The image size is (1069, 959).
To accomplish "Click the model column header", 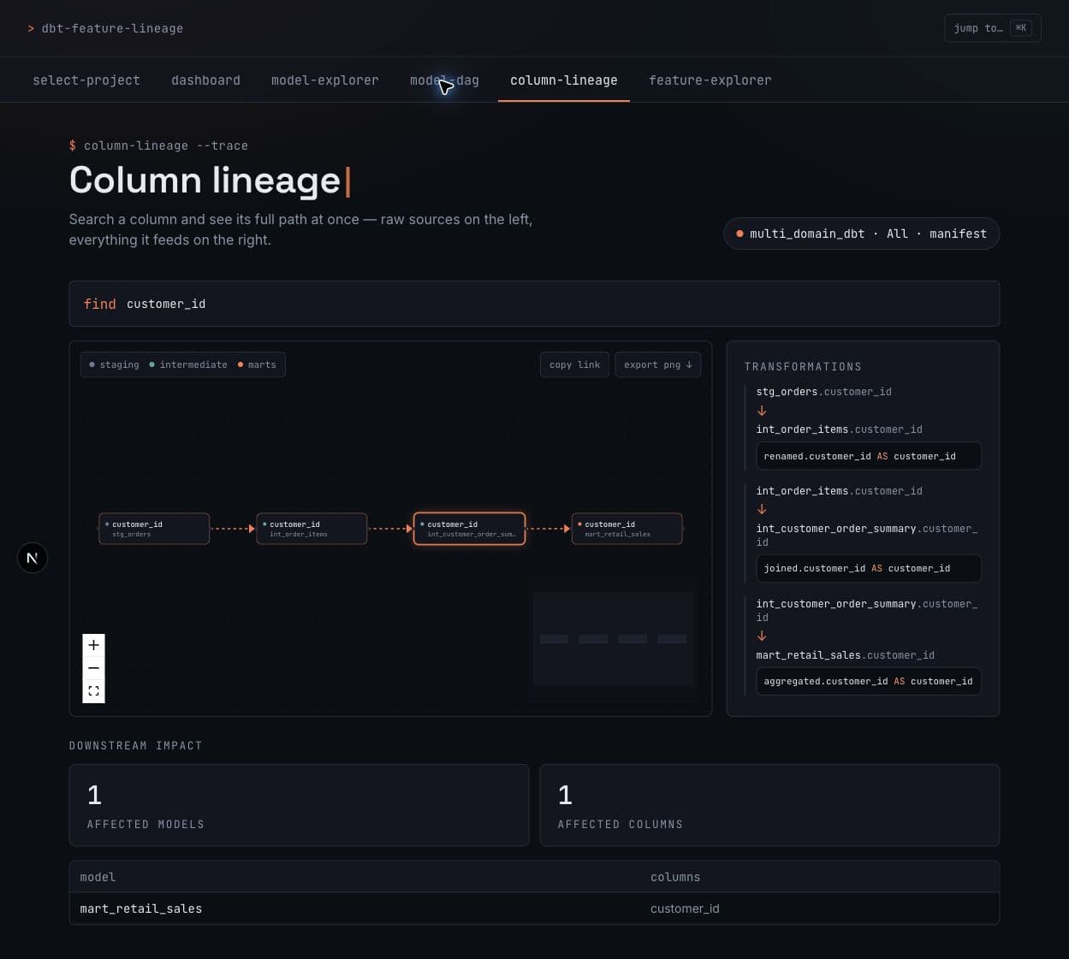I will click(x=98, y=877).
